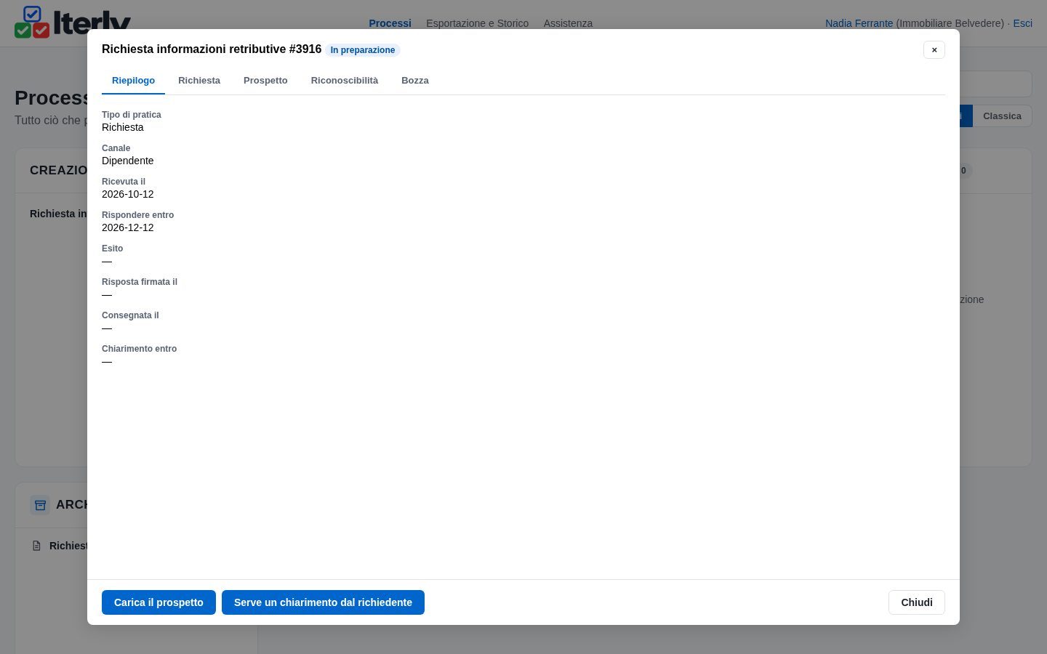The image size is (1047, 654).
Task: Click the In preparazione status badge
Action: click(363, 50)
